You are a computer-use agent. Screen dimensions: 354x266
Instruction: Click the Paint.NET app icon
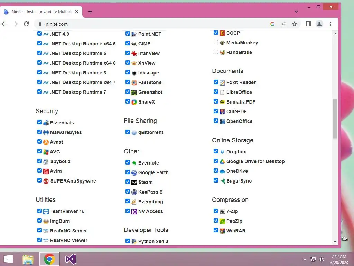tap(134, 34)
